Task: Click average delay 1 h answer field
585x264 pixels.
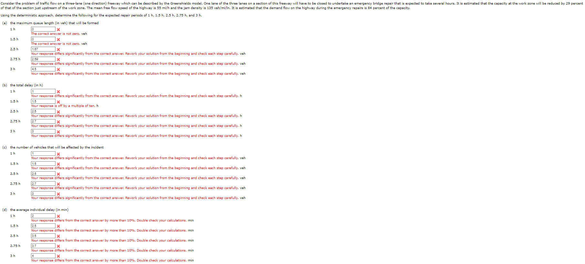Action: point(43,216)
